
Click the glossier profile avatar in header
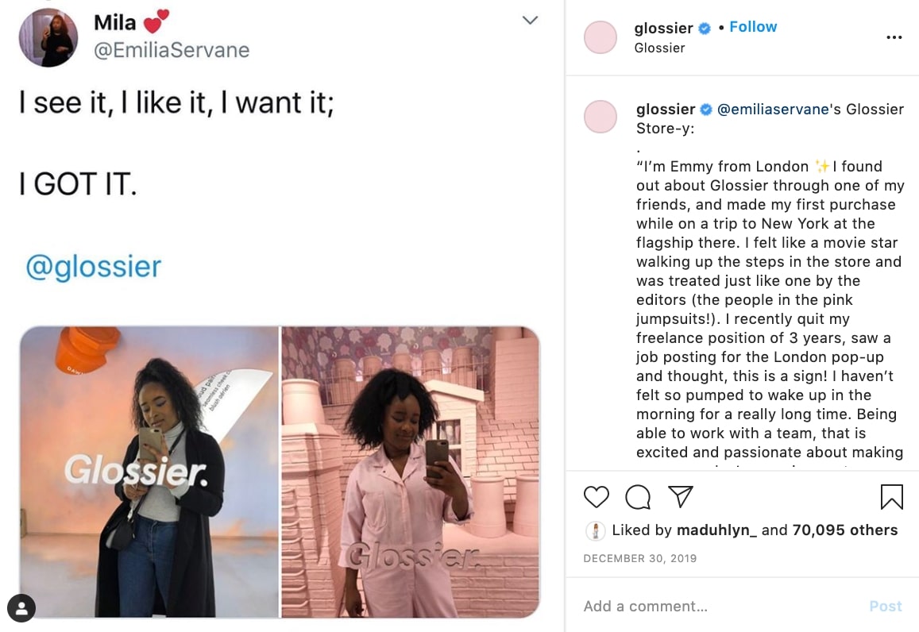click(x=600, y=37)
